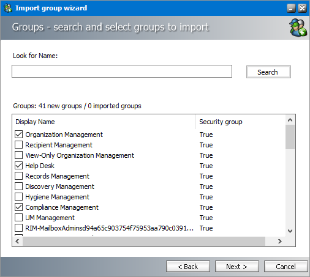Minimize the Import group wizard window
310x277 pixels.
(291, 9)
